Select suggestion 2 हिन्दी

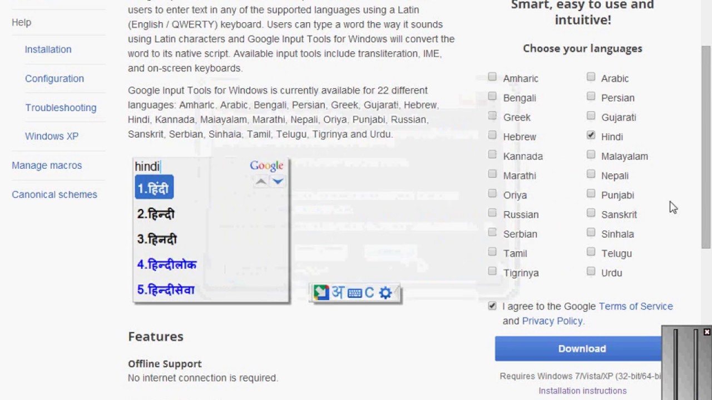[156, 214]
